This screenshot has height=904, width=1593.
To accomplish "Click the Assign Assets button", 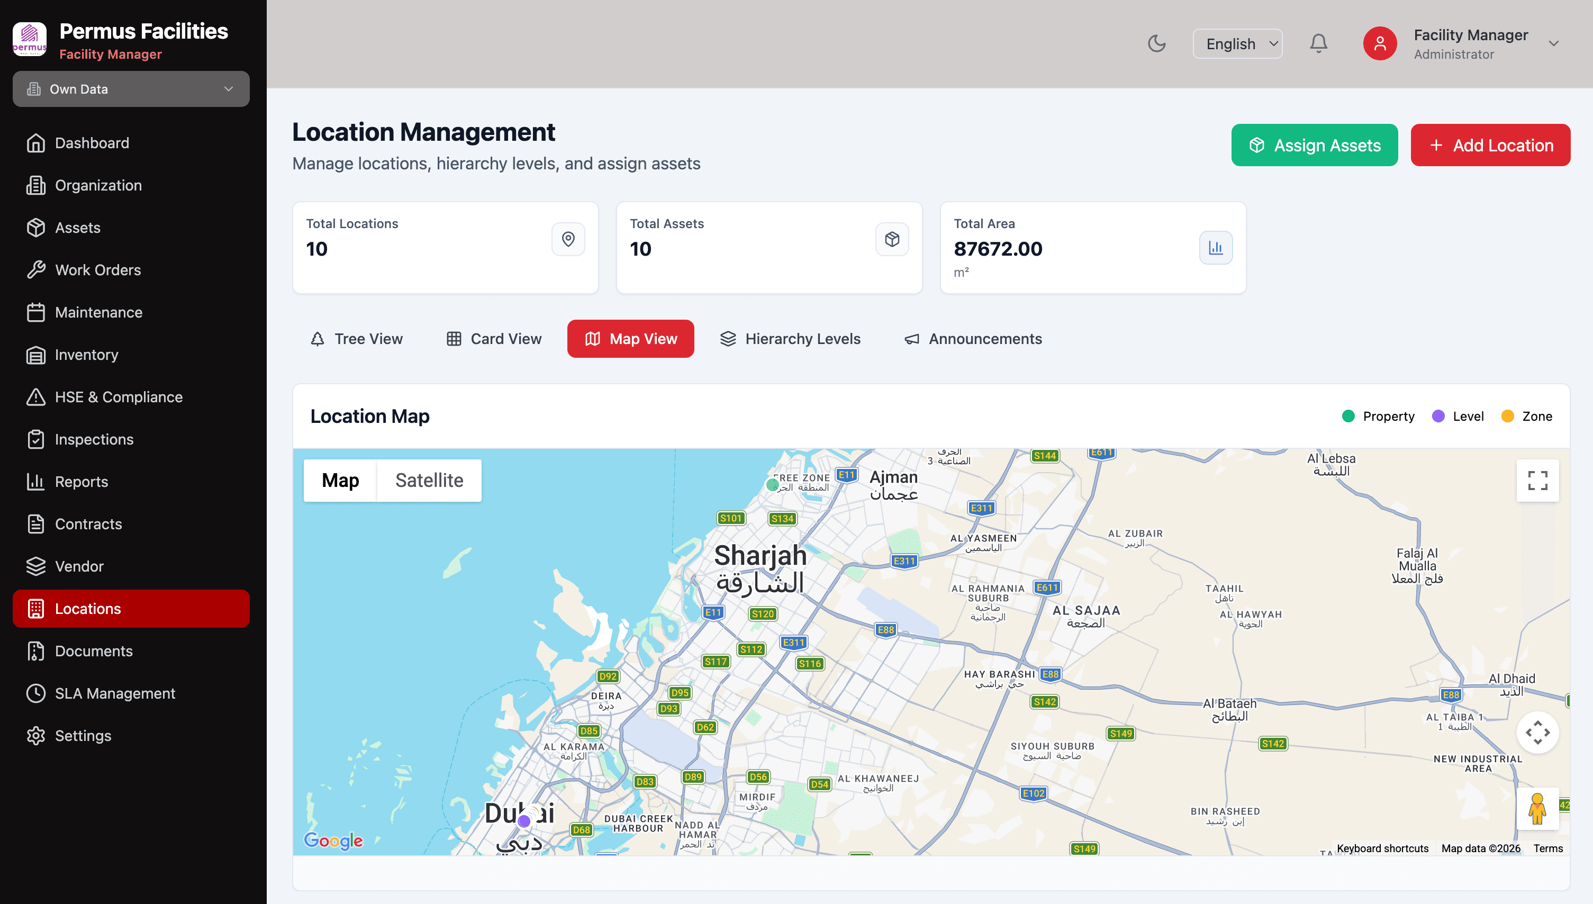I will pos(1314,144).
